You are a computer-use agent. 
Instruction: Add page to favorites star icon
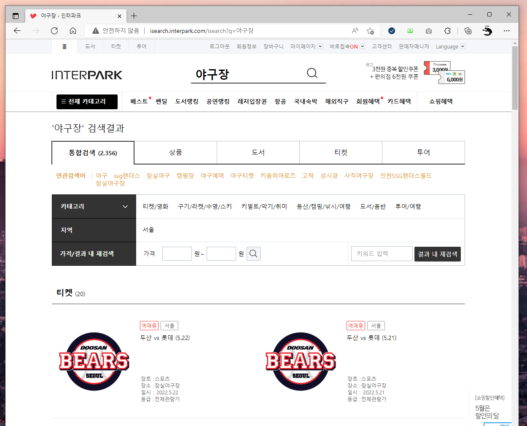tap(370, 31)
